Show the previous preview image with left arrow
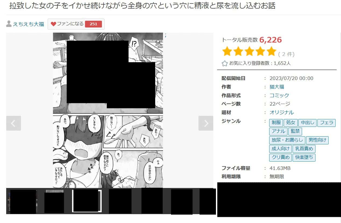Viewport: 341px width, 223px height. coord(13,123)
